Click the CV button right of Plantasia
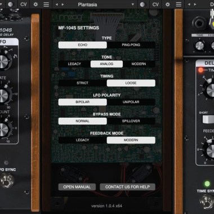 pos(155,5)
